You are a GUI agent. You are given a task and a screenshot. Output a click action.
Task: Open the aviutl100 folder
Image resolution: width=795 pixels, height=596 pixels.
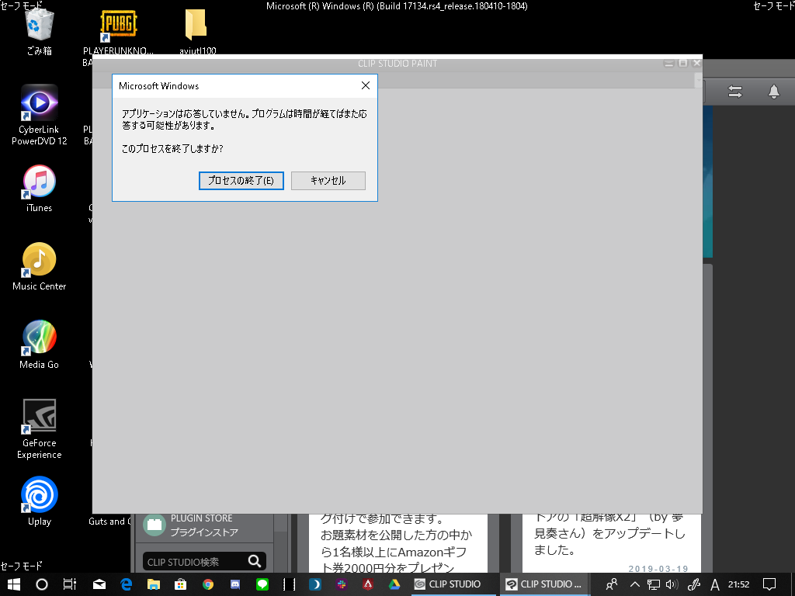(197, 31)
